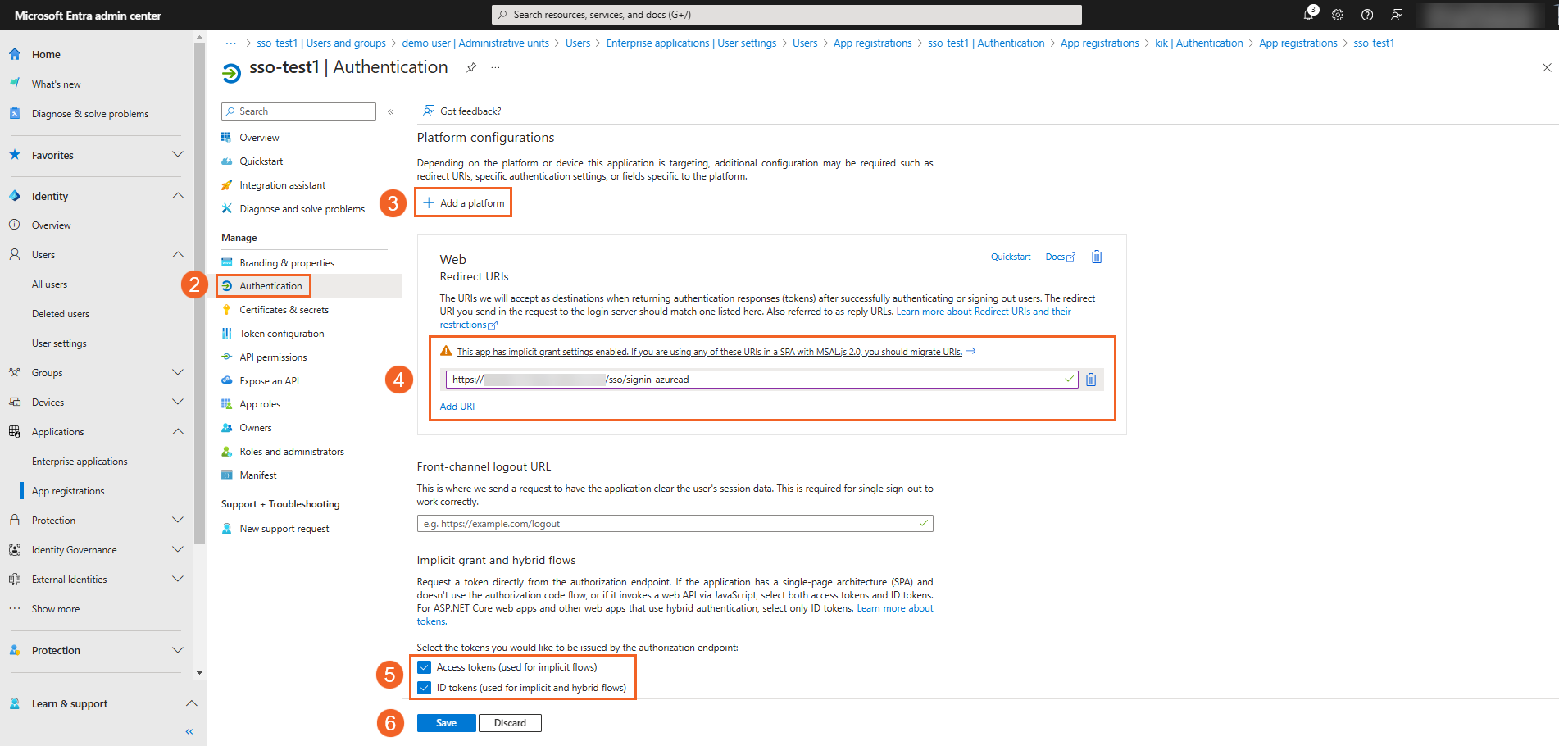Uncheck the Access tokens checkbox

click(x=425, y=667)
